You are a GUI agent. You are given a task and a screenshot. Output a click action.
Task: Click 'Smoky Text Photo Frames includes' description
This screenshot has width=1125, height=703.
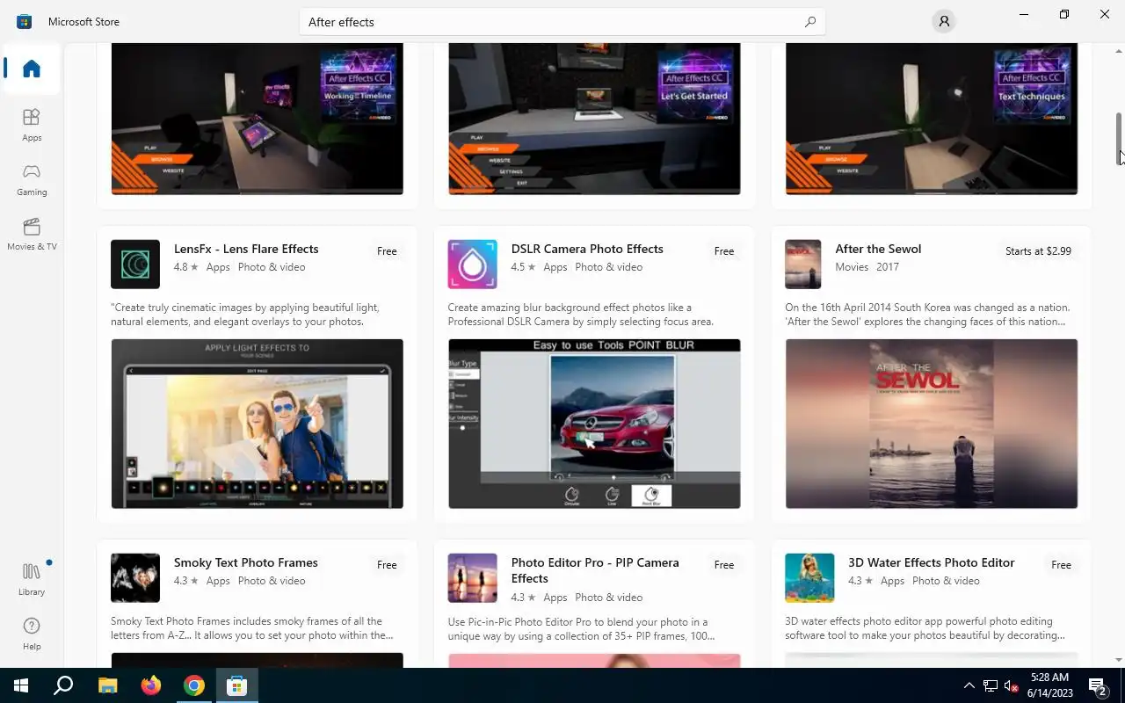pyautogui.click(x=252, y=628)
